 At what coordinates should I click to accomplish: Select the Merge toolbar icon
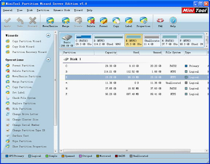point(66,20)
